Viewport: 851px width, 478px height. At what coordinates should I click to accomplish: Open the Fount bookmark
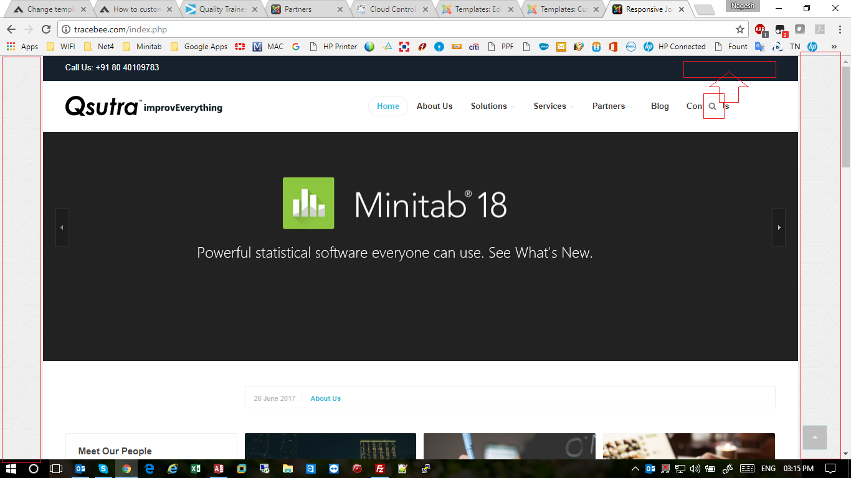click(731, 47)
